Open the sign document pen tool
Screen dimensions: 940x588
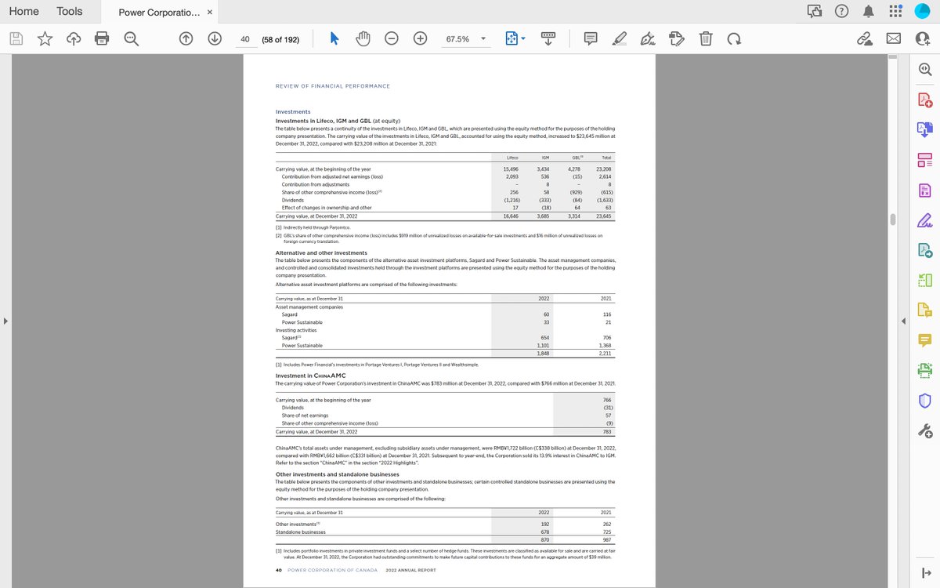point(648,38)
